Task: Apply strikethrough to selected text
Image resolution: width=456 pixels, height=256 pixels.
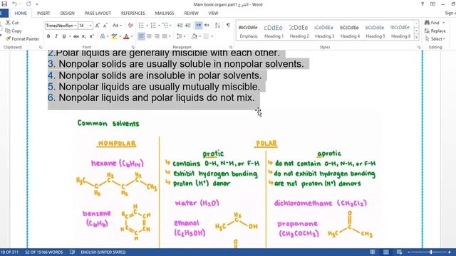Action: click(x=76, y=36)
